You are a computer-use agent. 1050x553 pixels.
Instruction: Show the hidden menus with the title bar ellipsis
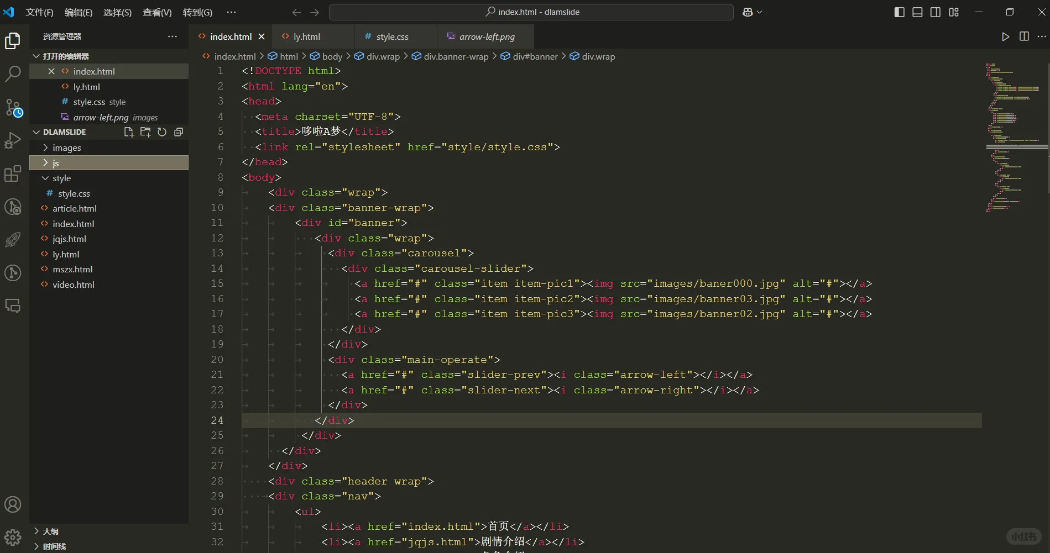click(231, 12)
